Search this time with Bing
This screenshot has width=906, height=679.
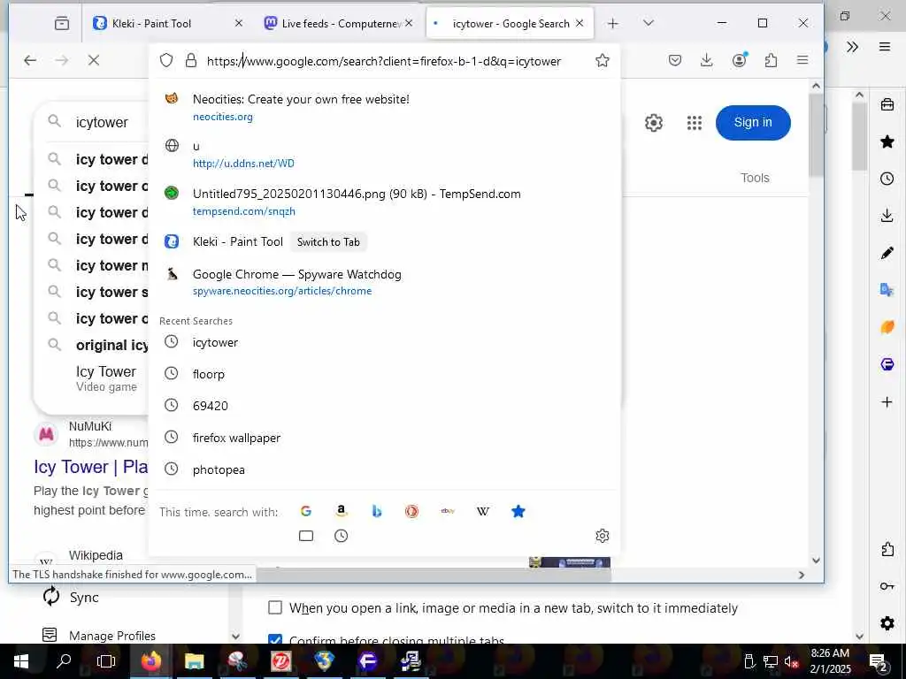pos(377,511)
